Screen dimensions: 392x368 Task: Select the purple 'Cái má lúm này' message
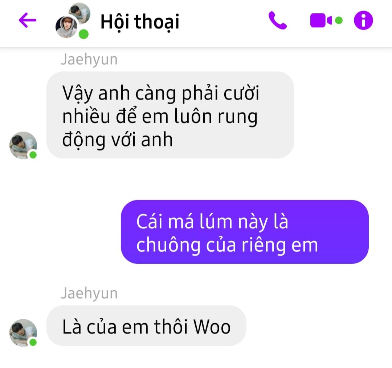pyautogui.click(x=245, y=232)
